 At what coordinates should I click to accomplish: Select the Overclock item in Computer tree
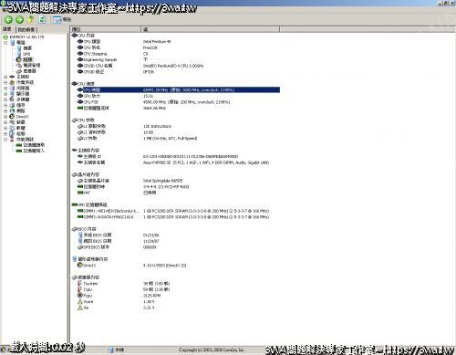pyautogui.click(x=27, y=59)
